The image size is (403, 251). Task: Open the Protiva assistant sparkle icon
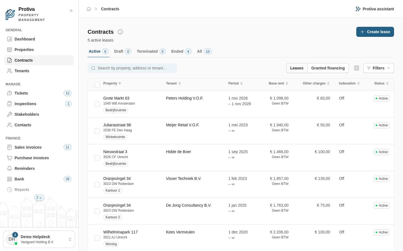click(358, 9)
